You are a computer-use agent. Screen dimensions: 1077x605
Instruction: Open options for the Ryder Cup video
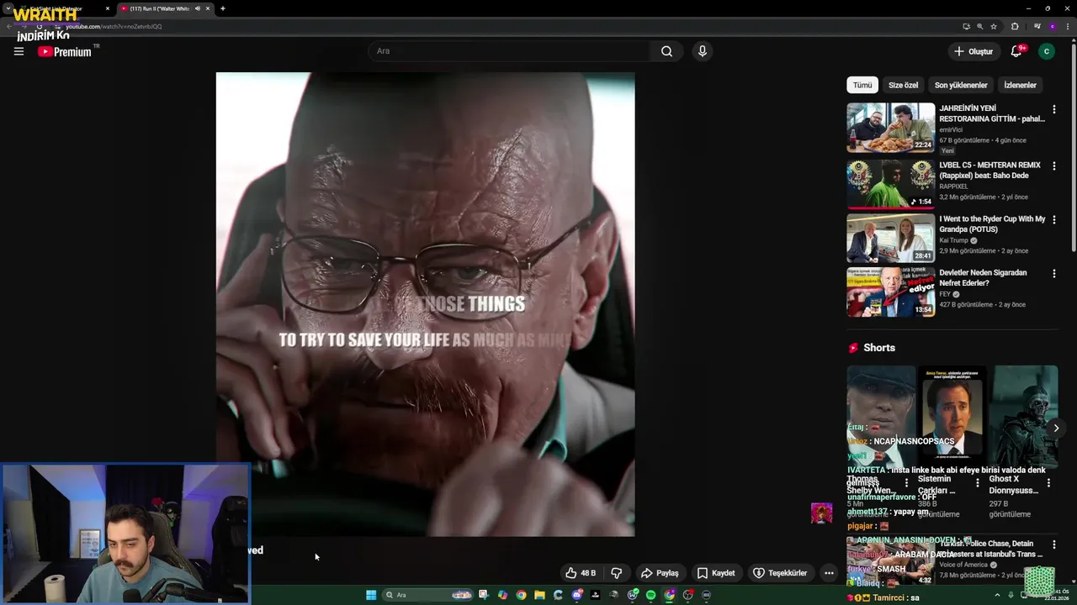pos(1053,220)
